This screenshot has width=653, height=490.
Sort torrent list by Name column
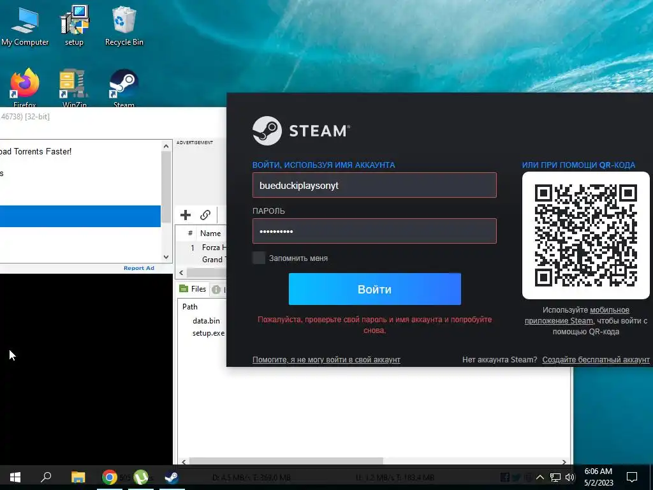(x=210, y=234)
